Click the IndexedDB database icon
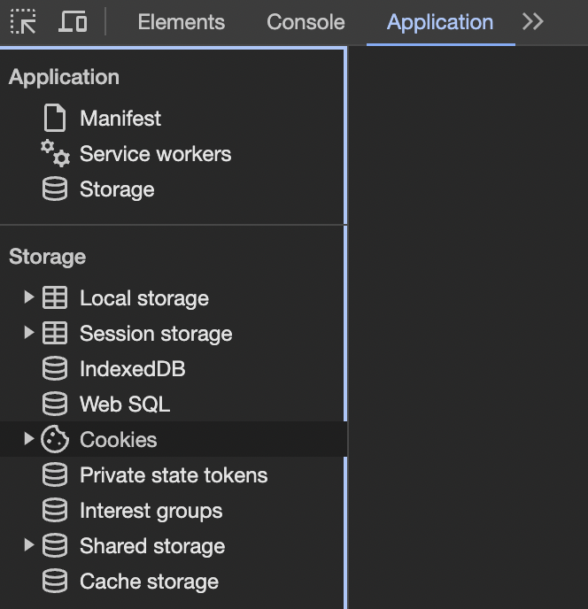The width and height of the screenshot is (588, 609). pyautogui.click(x=55, y=368)
